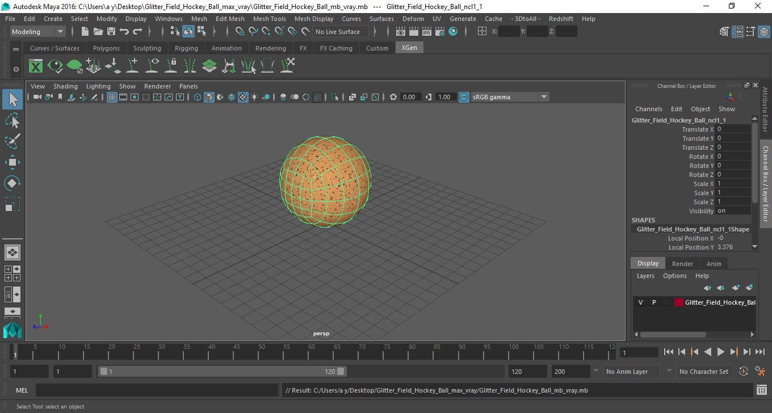This screenshot has height=413, width=772.
Task: Click the XGen delete guides X icon
Action: (x=287, y=66)
